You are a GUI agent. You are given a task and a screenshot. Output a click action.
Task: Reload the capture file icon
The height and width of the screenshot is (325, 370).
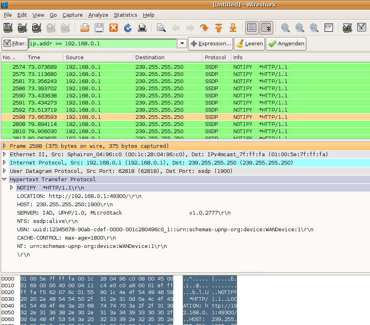pos(128,28)
